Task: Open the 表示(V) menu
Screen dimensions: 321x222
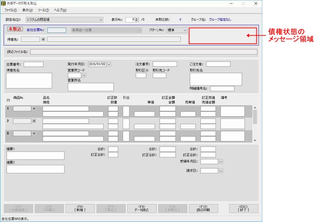Action: tap(27, 10)
